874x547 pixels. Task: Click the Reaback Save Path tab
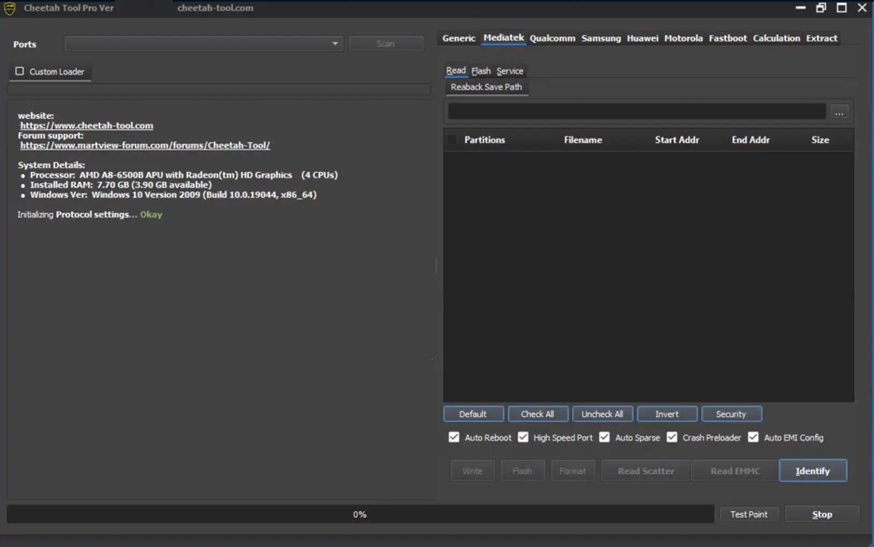pyautogui.click(x=486, y=87)
